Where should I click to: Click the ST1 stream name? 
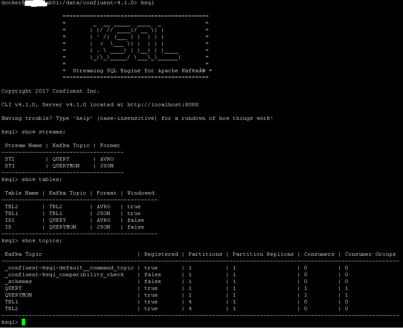(x=9, y=166)
